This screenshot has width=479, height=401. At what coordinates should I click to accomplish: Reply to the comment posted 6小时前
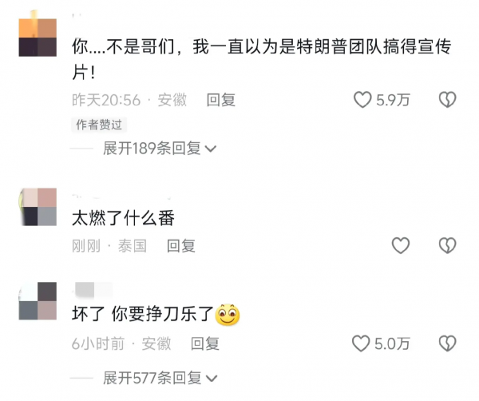click(205, 343)
